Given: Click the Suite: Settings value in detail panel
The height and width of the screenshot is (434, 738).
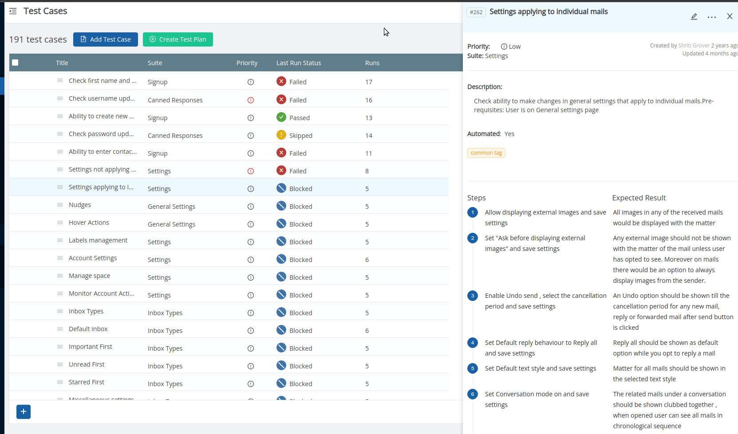Looking at the screenshot, I should pyautogui.click(x=496, y=56).
